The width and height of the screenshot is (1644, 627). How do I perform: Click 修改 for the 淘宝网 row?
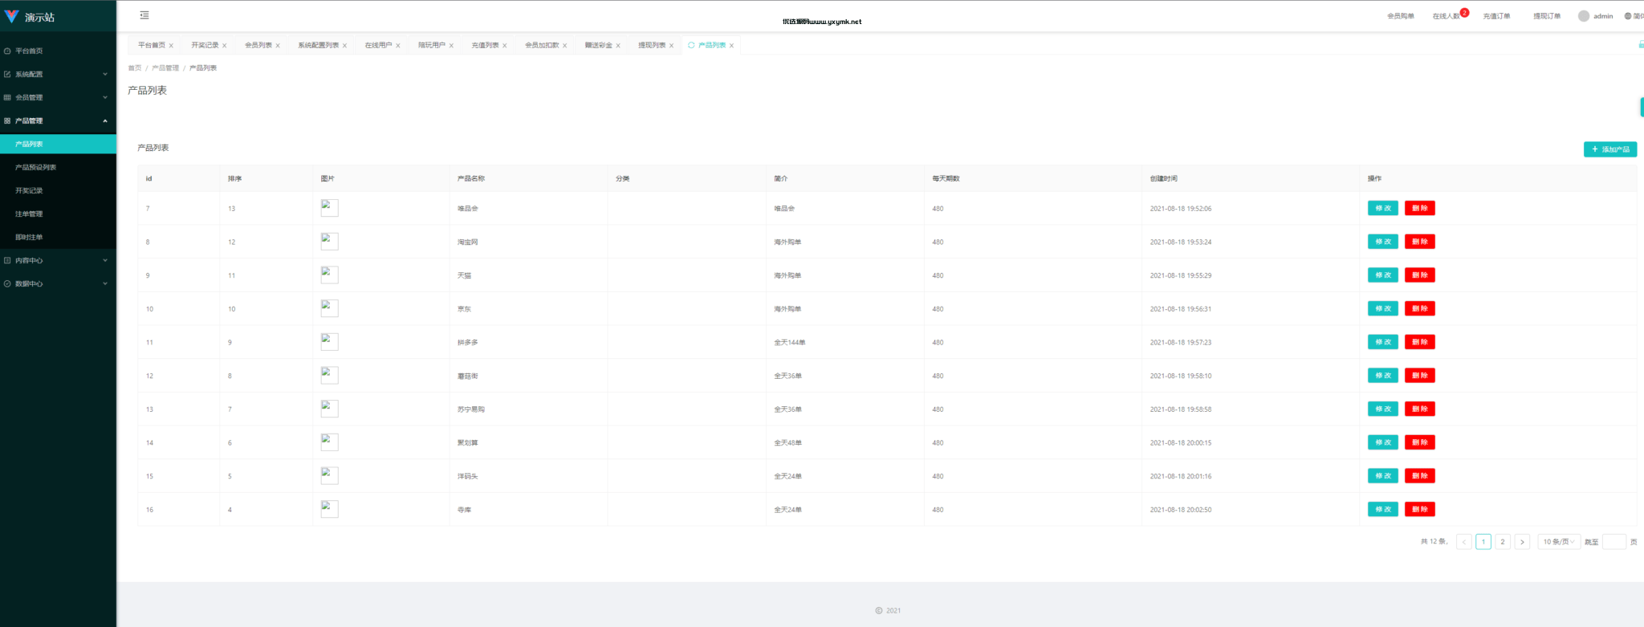click(1383, 242)
